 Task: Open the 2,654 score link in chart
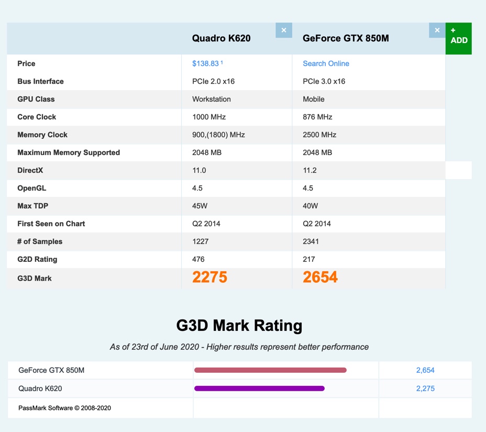(425, 370)
